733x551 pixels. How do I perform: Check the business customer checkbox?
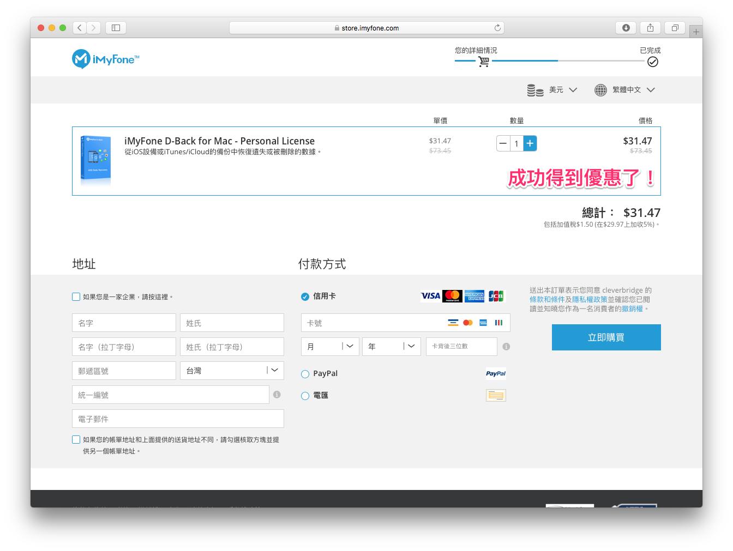click(x=76, y=296)
